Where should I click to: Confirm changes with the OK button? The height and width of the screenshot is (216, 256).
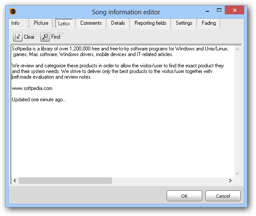tap(184, 196)
